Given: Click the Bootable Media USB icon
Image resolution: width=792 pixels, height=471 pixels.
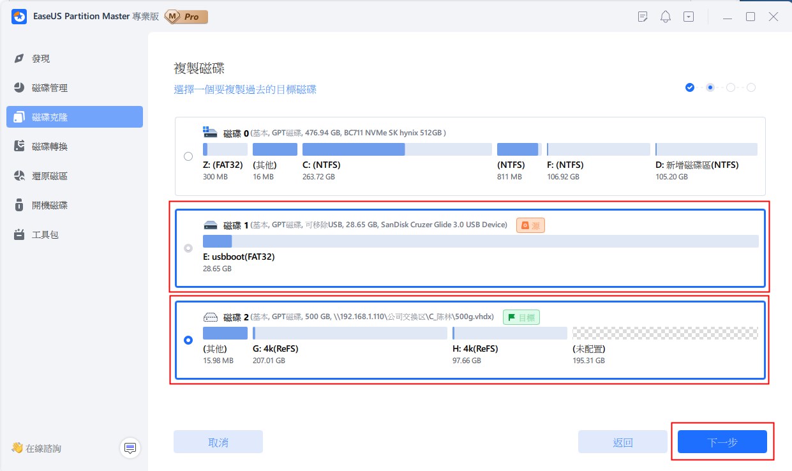Looking at the screenshot, I should coord(19,206).
